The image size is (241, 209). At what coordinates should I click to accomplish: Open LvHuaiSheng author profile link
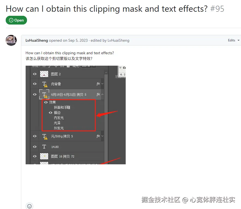pos(37,40)
